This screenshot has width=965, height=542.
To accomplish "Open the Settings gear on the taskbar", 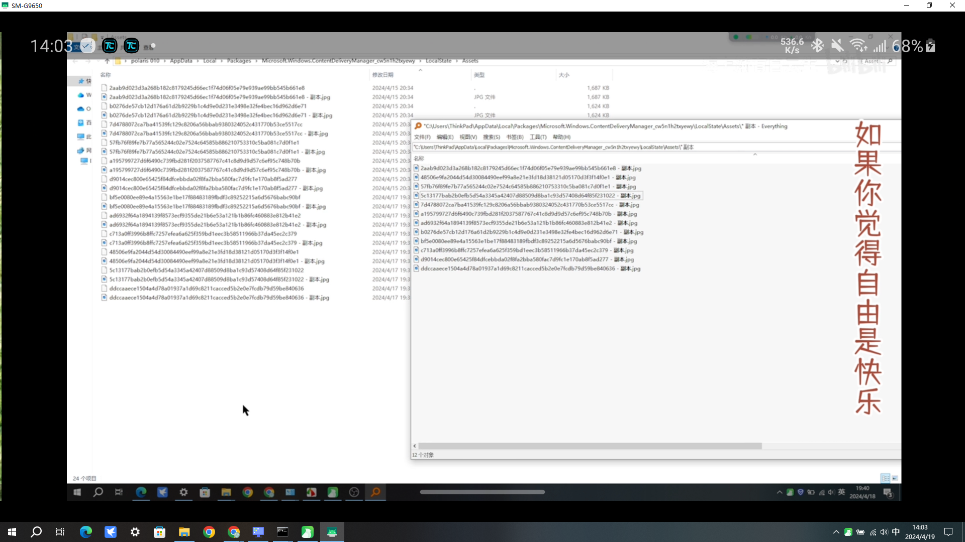I will point(135,532).
